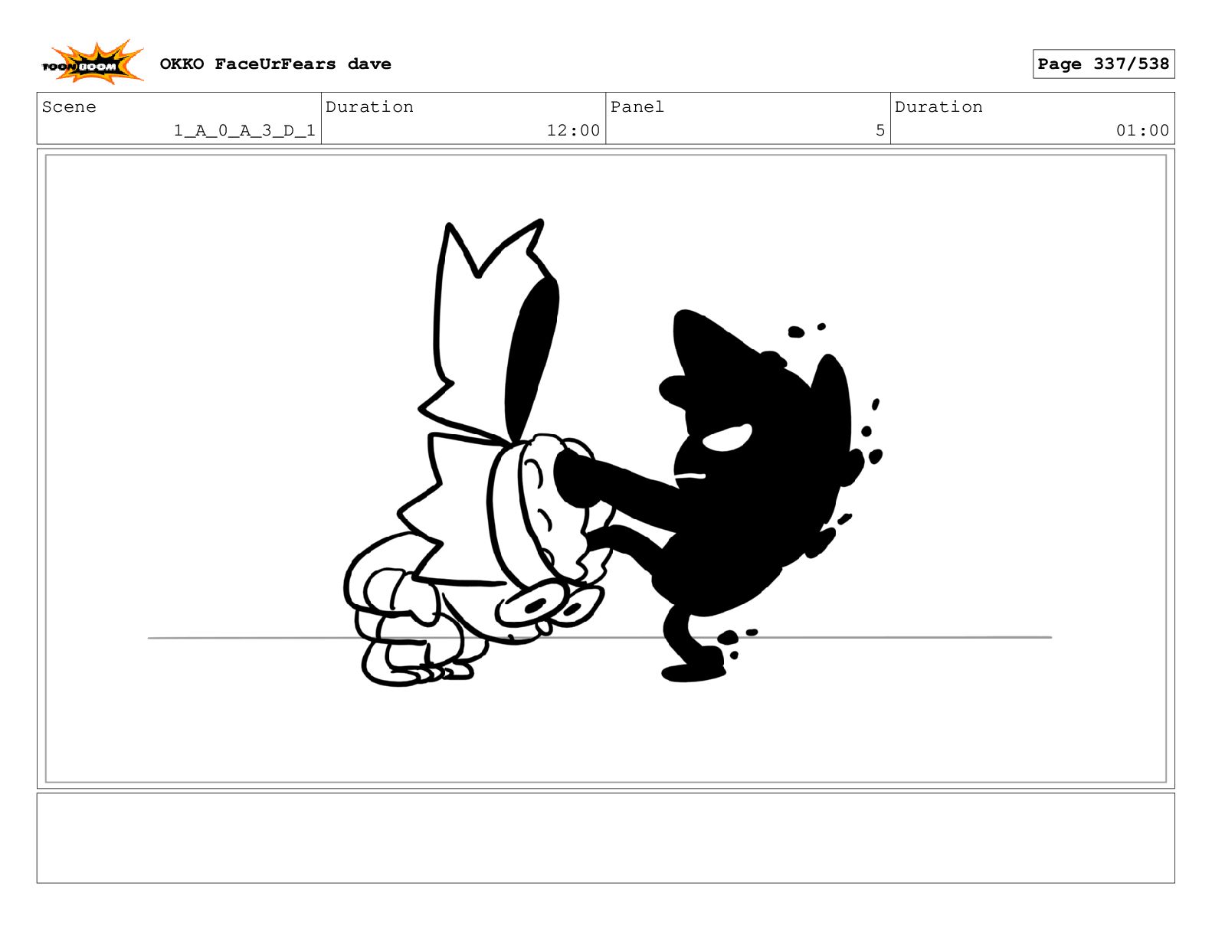Click the empty notes box below the panel
This screenshot has width=1212, height=938.
[x=605, y=838]
